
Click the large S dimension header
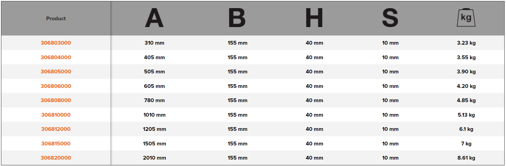390,18
